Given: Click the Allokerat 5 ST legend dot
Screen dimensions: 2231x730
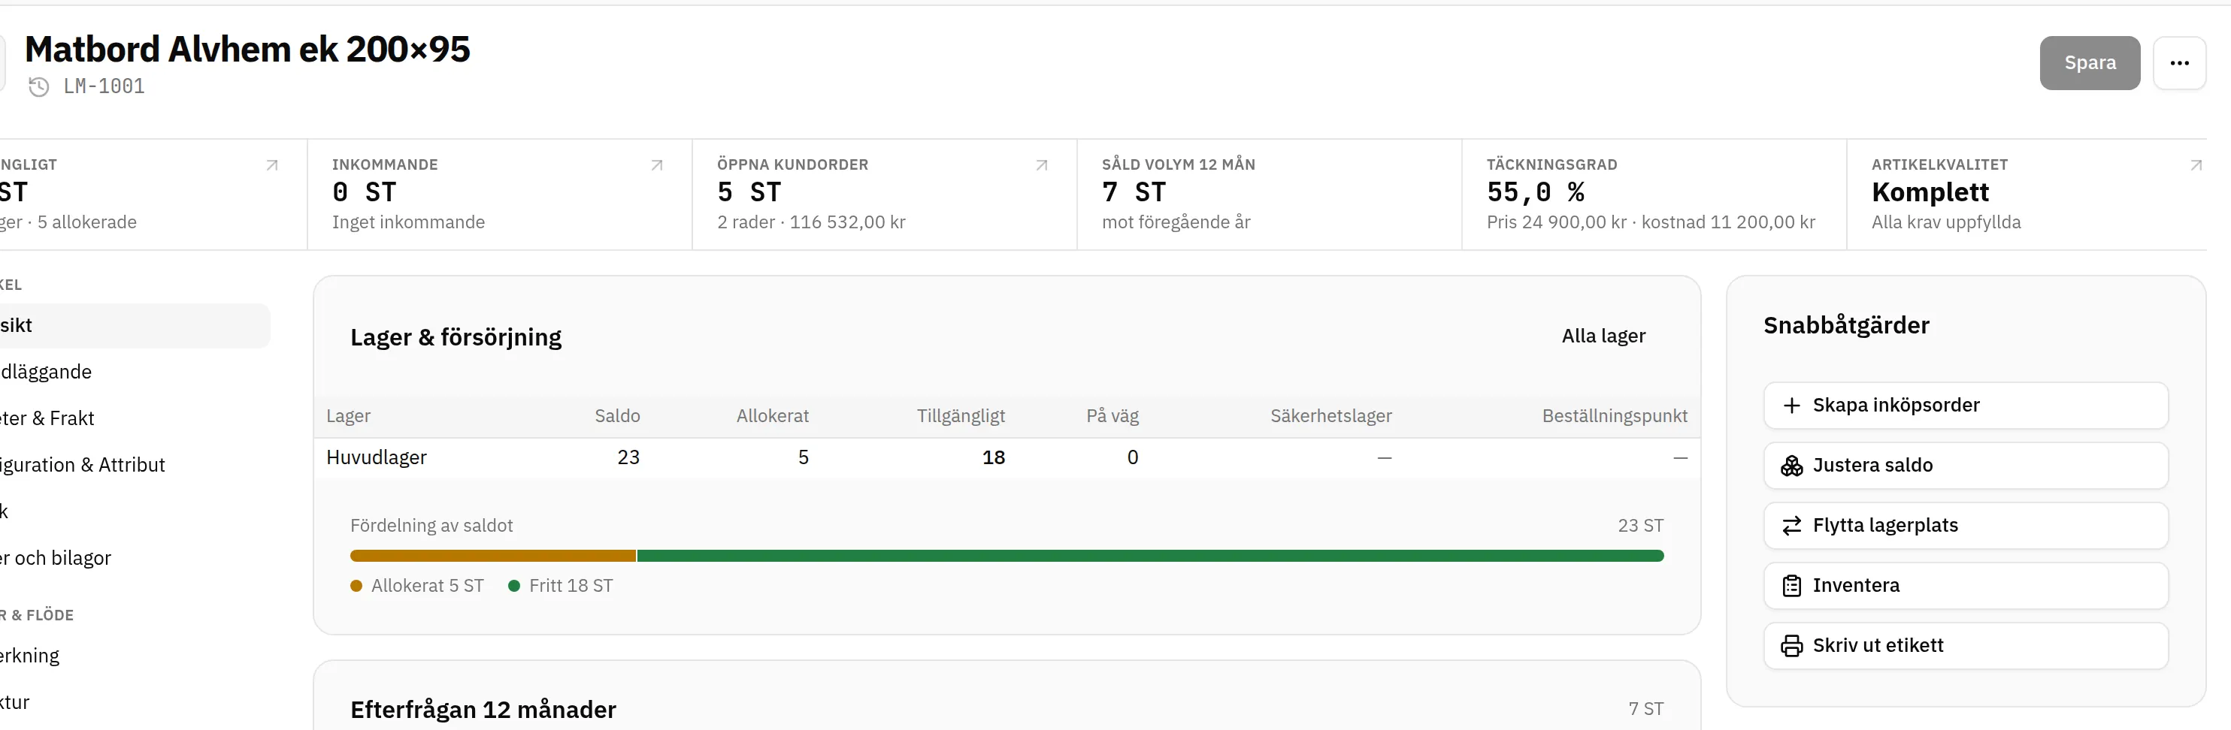Looking at the screenshot, I should pos(356,587).
